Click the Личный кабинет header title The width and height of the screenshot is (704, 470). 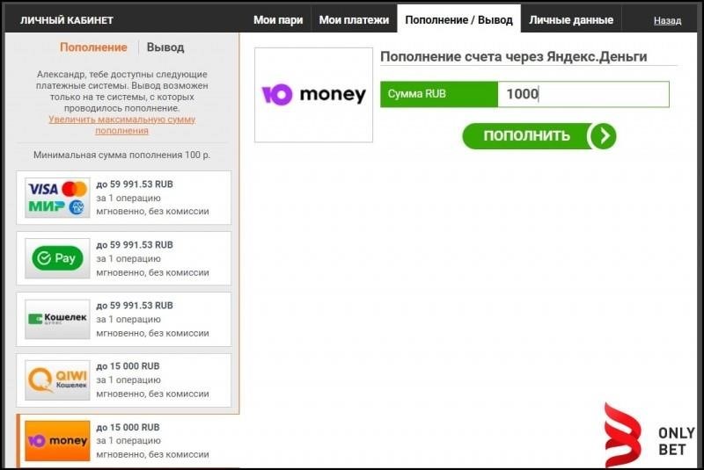click(67, 20)
